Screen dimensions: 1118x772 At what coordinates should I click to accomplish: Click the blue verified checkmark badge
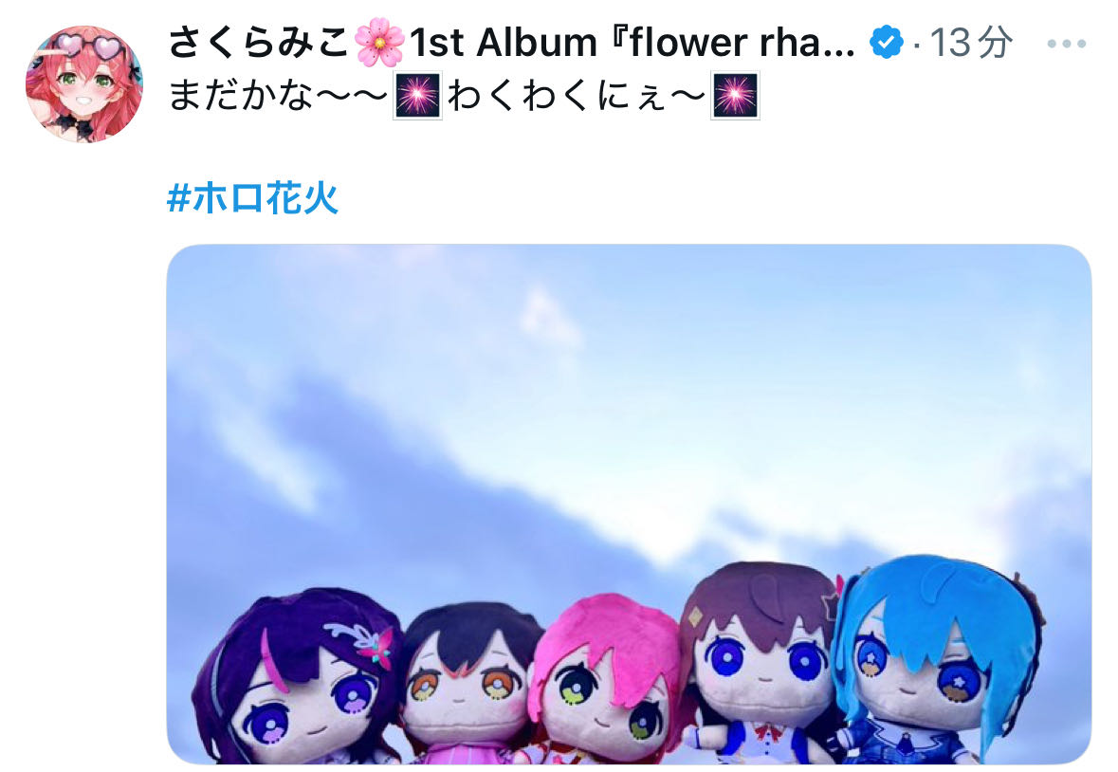pyautogui.click(x=887, y=42)
